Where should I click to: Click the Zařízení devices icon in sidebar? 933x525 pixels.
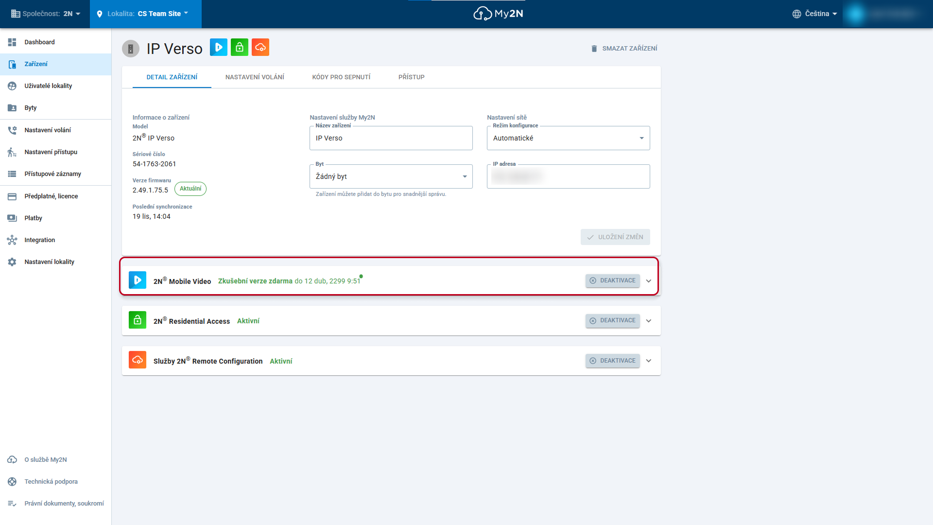12,64
